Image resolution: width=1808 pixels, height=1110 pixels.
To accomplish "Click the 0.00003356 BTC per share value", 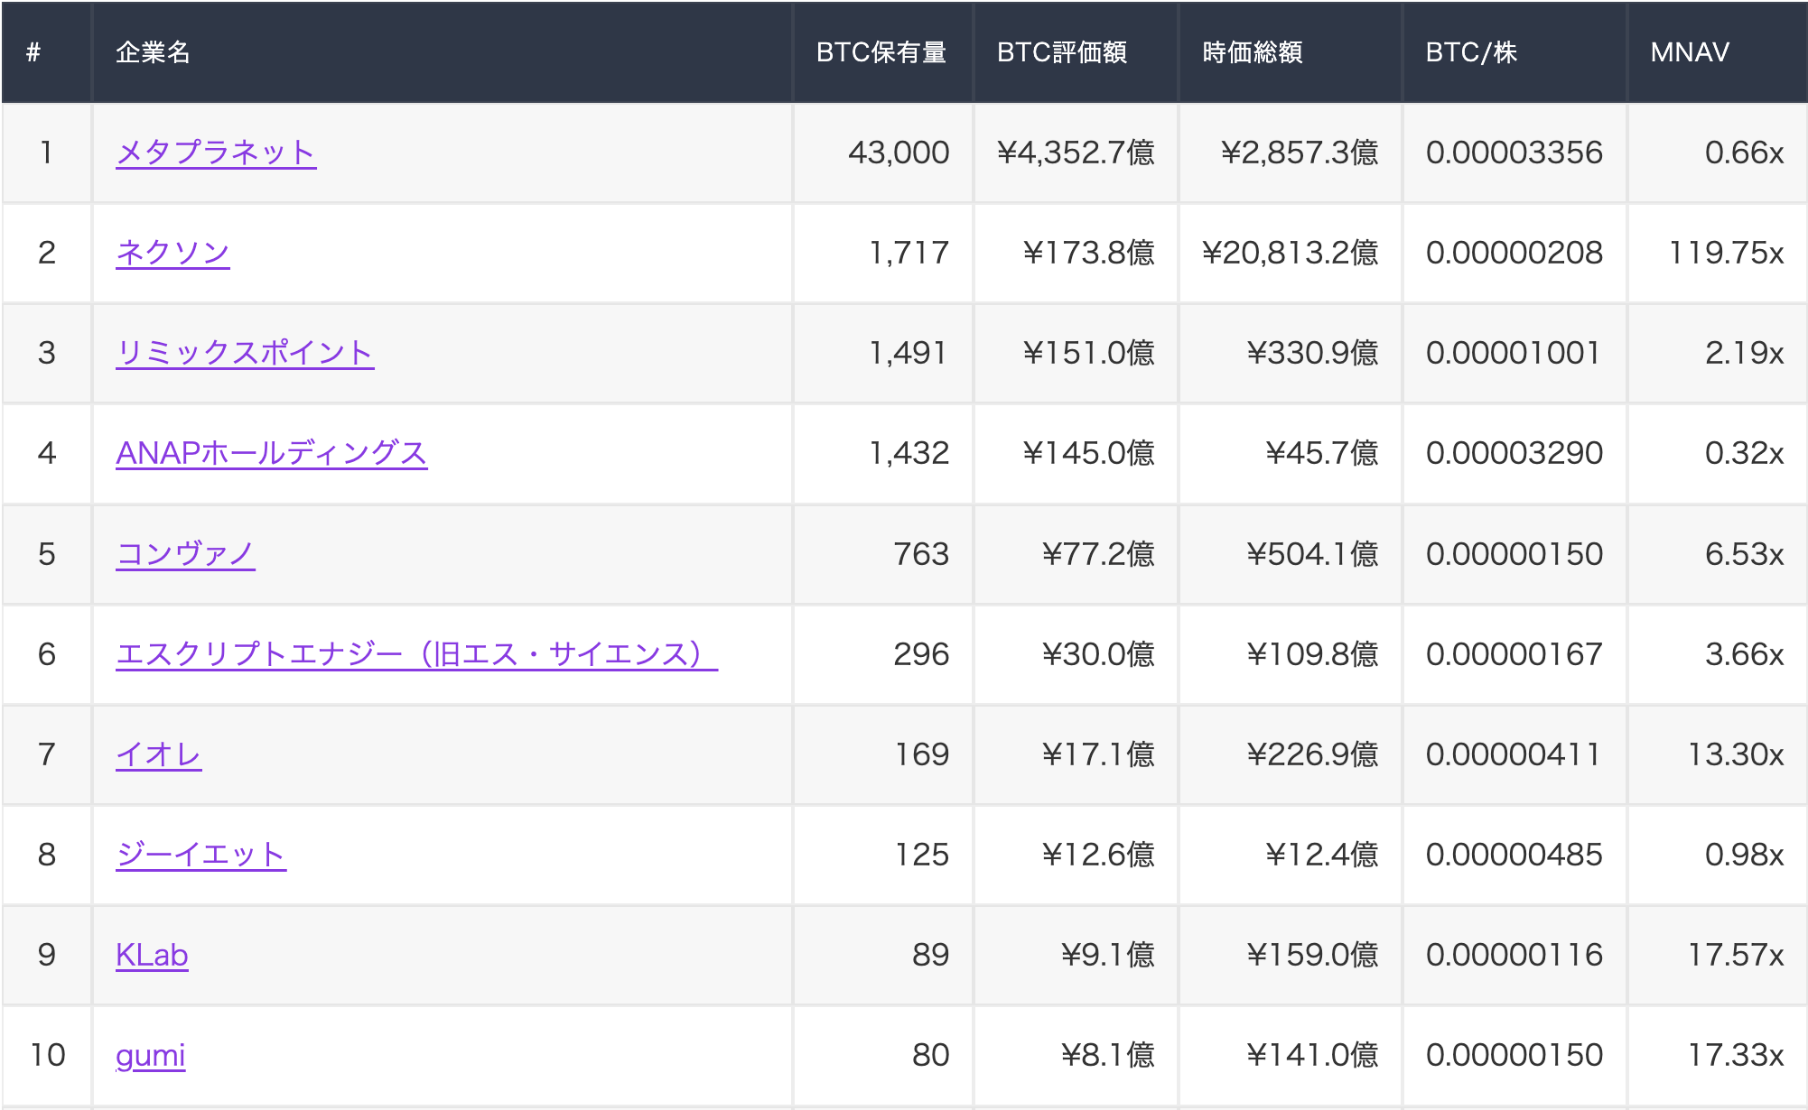I will pos(1514,153).
